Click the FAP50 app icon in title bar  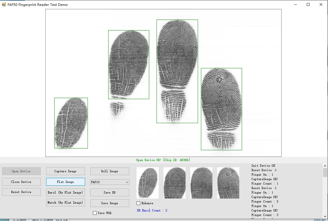pyautogui.click(x=4, y=4)
